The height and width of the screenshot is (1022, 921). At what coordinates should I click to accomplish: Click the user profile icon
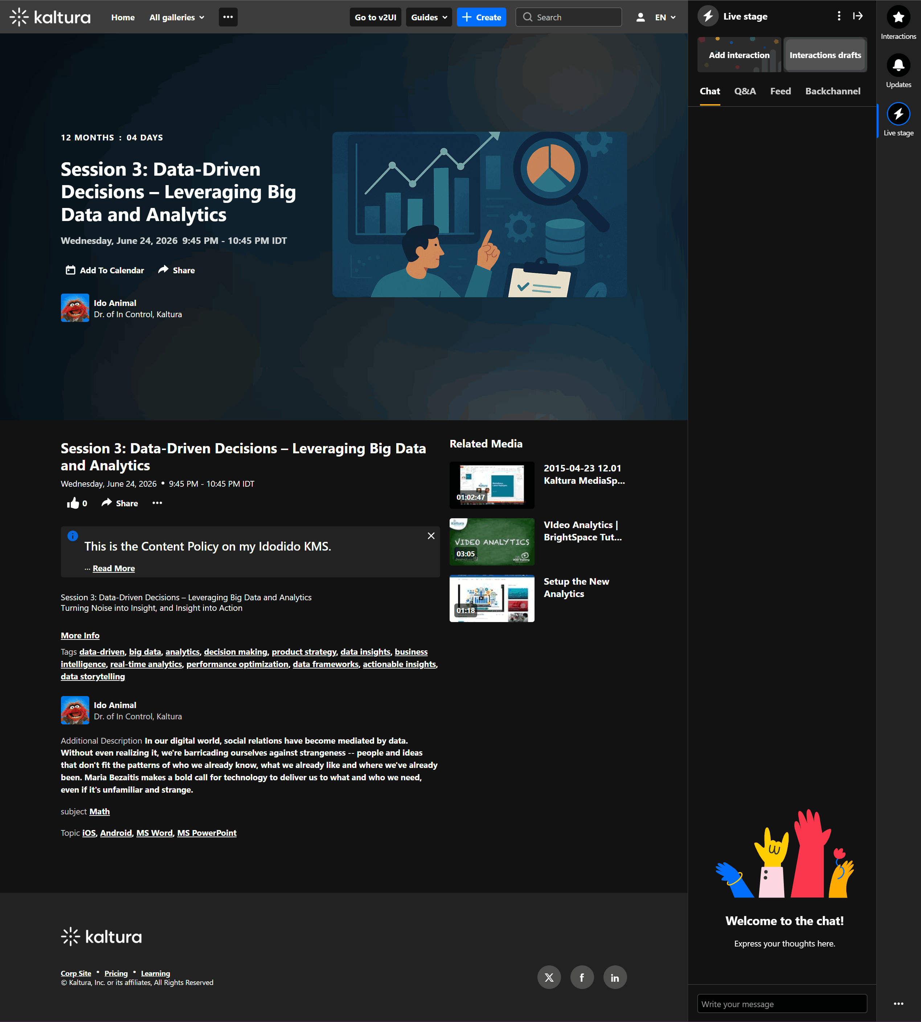point(640,17)
